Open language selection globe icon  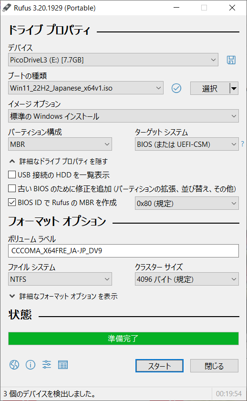(x=14, y=365)
